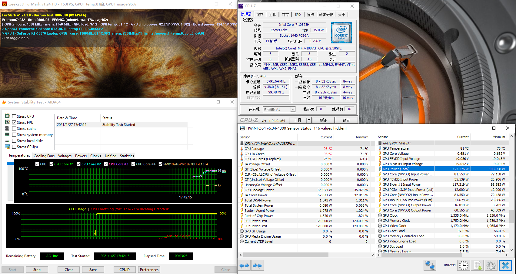Enable the Stress cache checkbox
The height and width of the screenshot is (274, 516).
tap(14, 128)
